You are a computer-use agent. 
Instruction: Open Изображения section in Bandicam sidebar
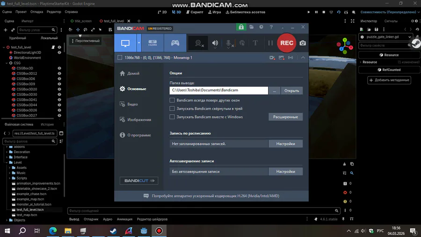point(139,120)
